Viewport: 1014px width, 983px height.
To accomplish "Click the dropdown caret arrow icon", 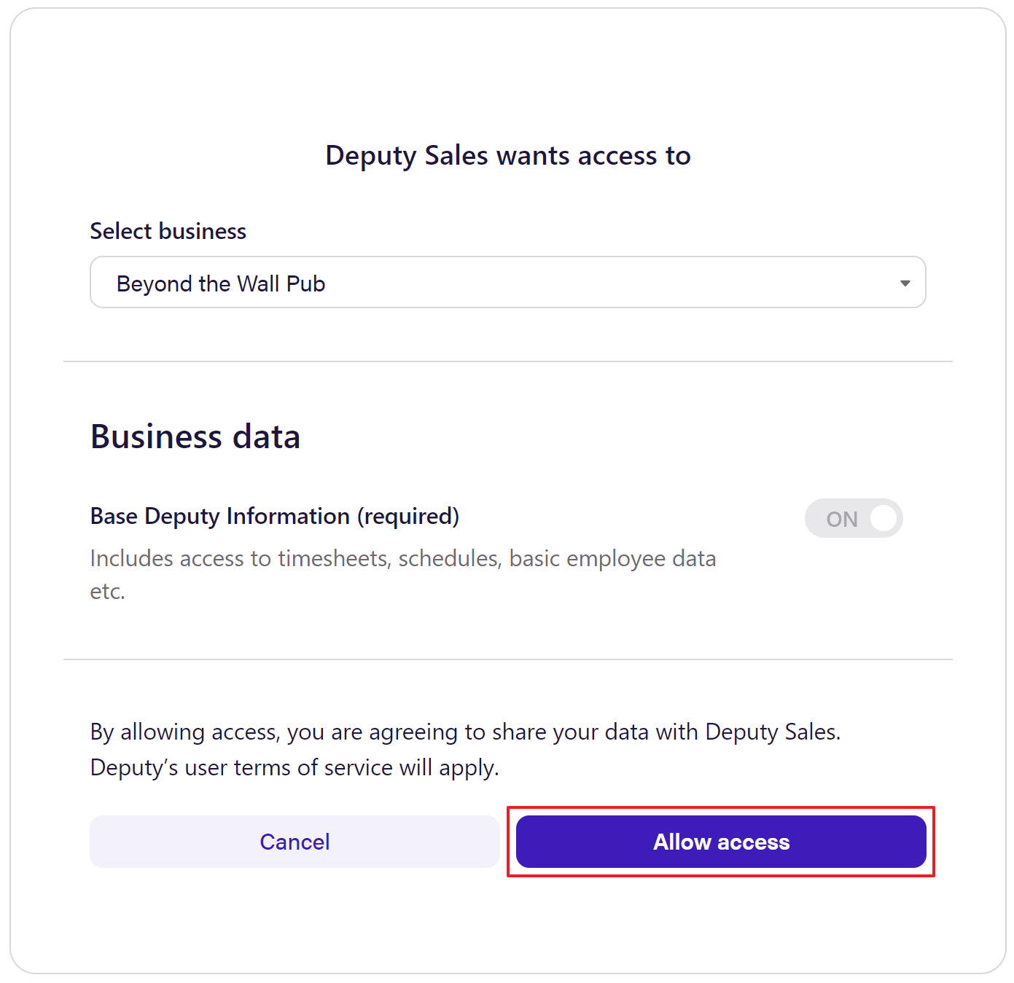I will pos(905,283).
